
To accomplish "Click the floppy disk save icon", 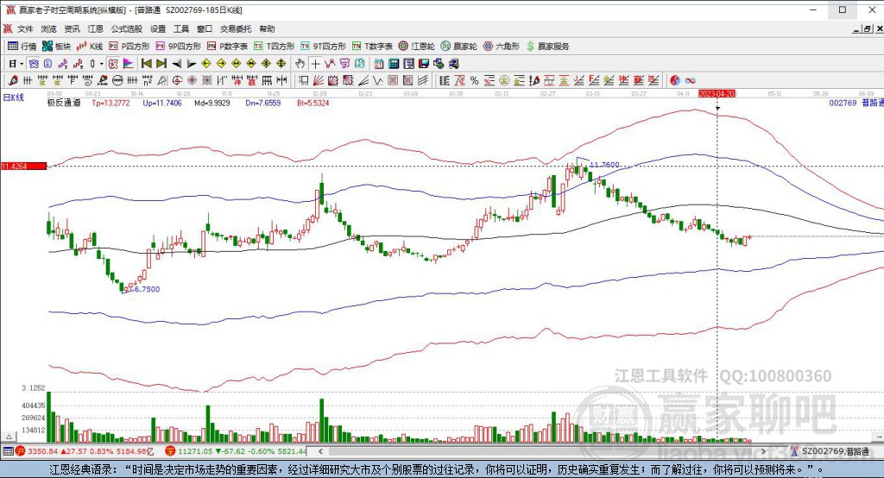I will [x=423, y=64].
